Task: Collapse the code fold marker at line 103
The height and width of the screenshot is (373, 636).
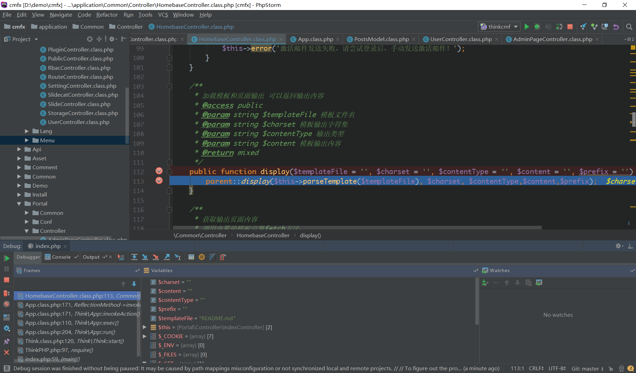Action: tap(169, 86)
